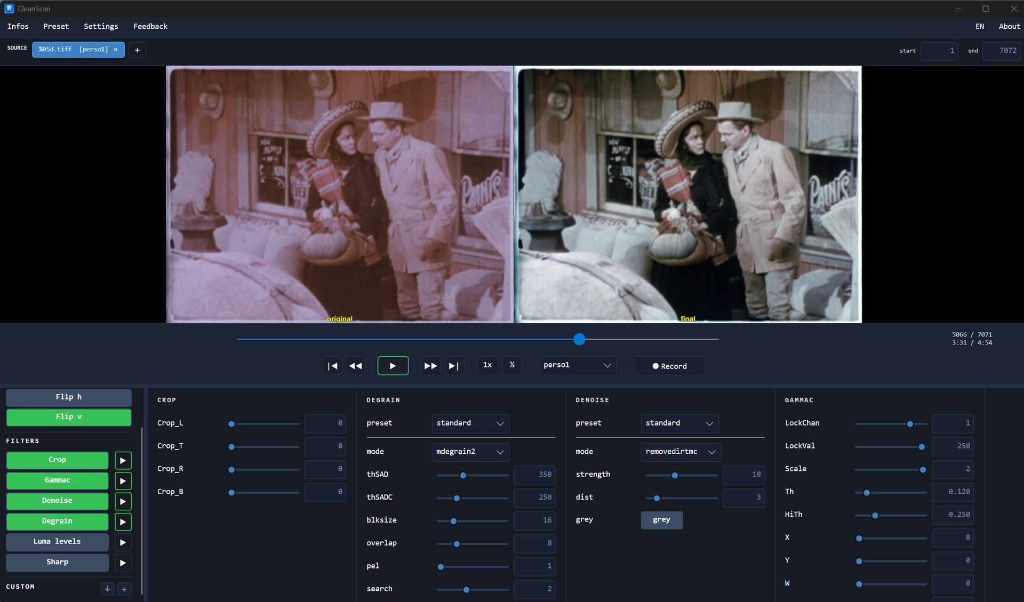1024x602 pixels.
Task: Click the Record button
Action: (x=669, y=366)
